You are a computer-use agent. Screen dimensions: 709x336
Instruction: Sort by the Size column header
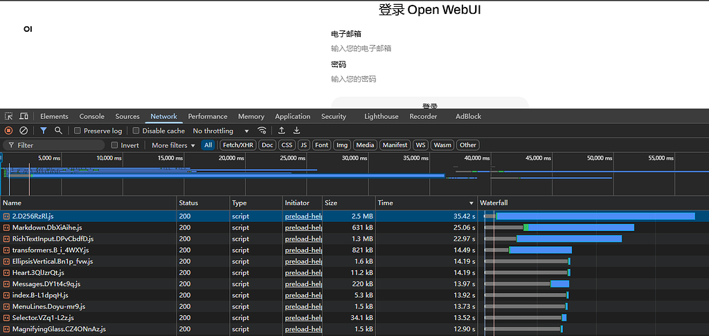(x=349, y=203)
